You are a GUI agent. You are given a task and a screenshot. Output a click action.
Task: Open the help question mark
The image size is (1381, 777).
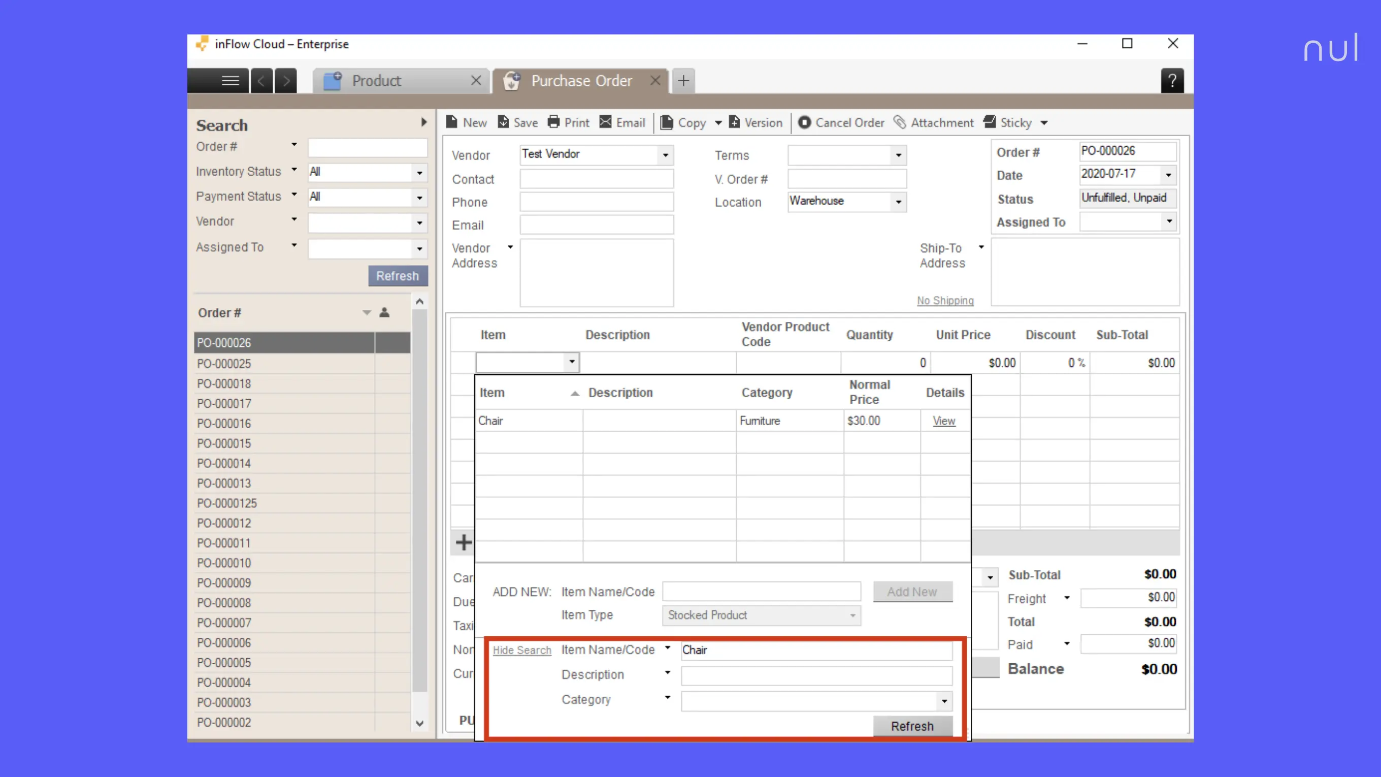pos(1172,81)
